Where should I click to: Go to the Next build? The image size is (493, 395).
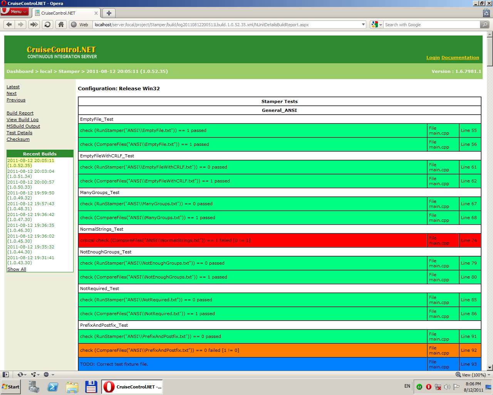coord(12,93)
